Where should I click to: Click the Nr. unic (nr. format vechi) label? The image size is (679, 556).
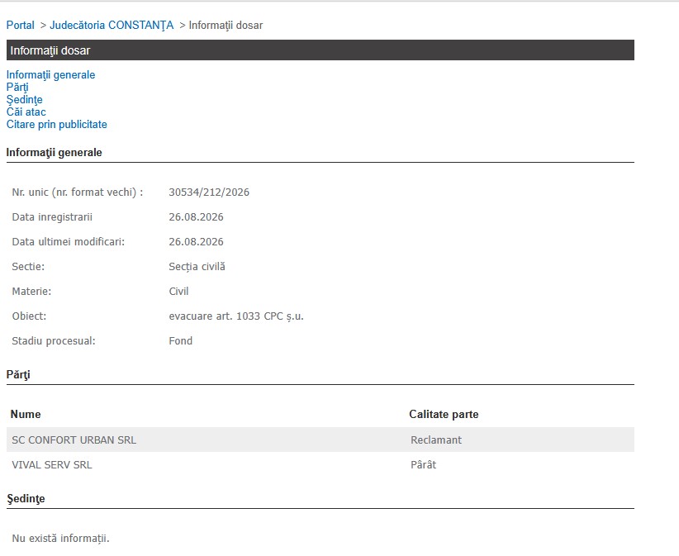point(78,192)
